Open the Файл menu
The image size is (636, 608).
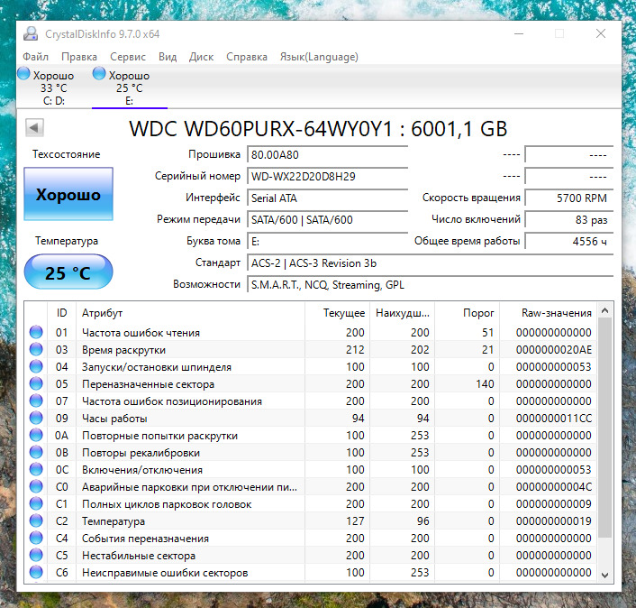coord(36,57)
